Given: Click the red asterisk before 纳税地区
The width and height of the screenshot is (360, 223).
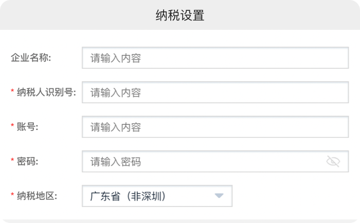Looking at the screenshot, I should 12,195.
